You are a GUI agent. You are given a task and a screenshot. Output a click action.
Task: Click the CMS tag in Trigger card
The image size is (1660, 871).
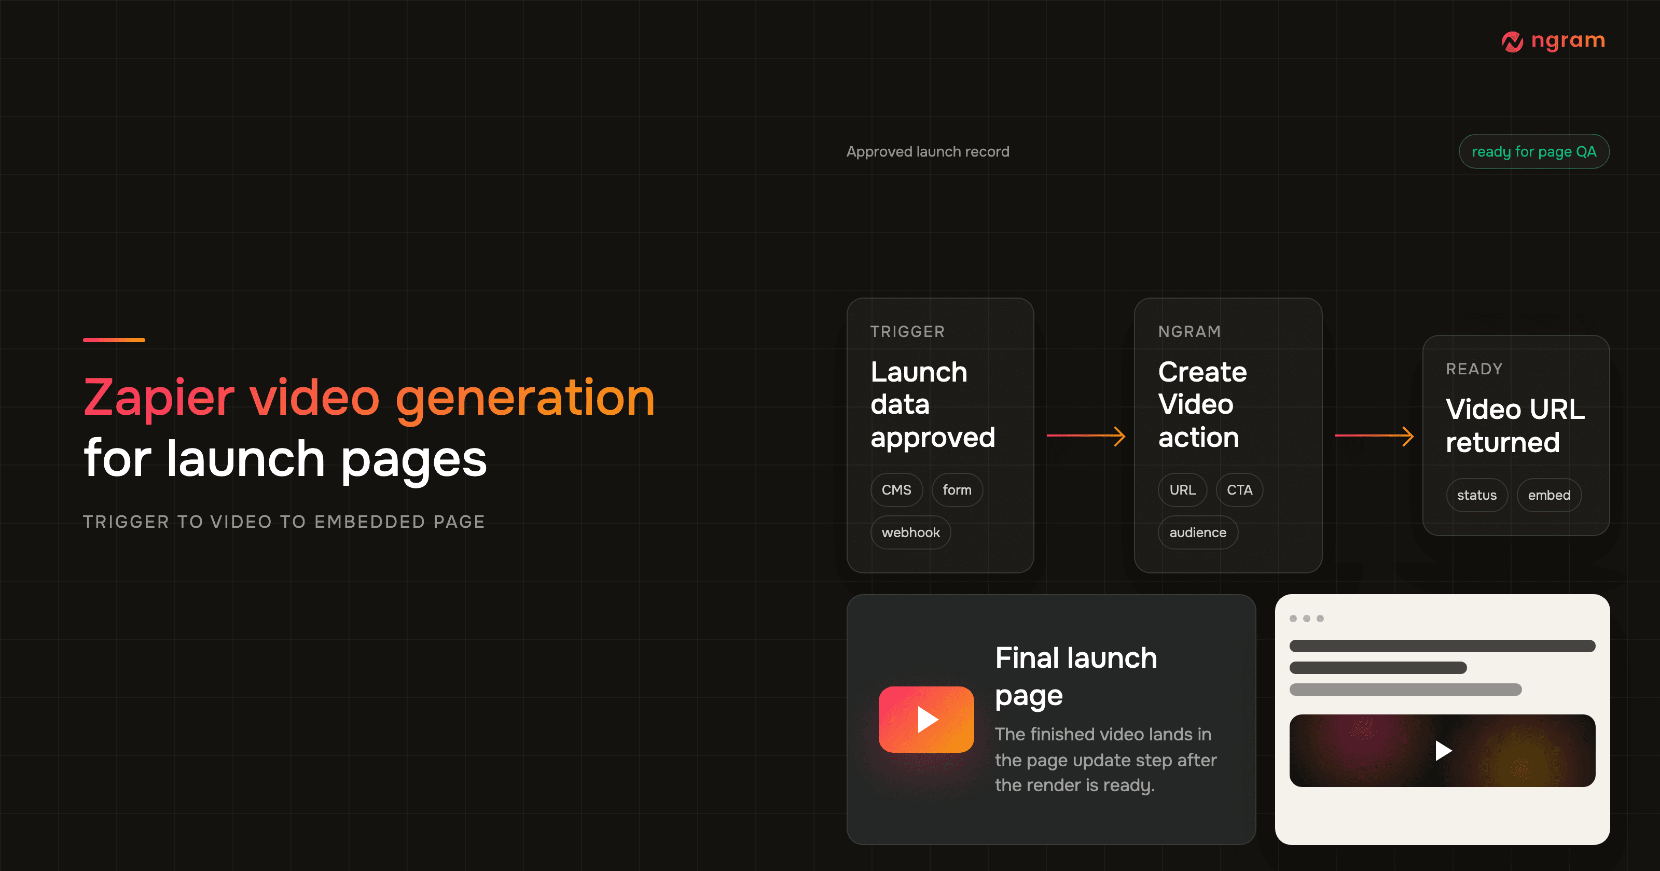coord(896,489)
